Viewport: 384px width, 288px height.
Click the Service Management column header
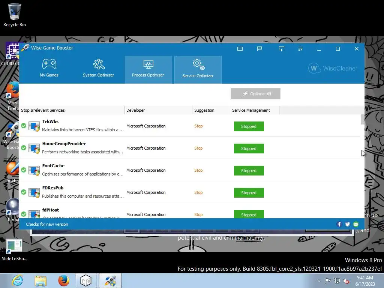(255, 110)
